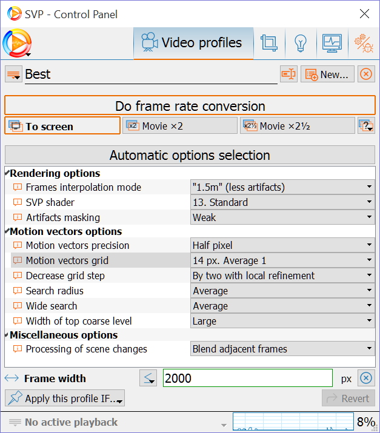380x433 pixels.
Task: Select the To screen mode
Action: 62,126
